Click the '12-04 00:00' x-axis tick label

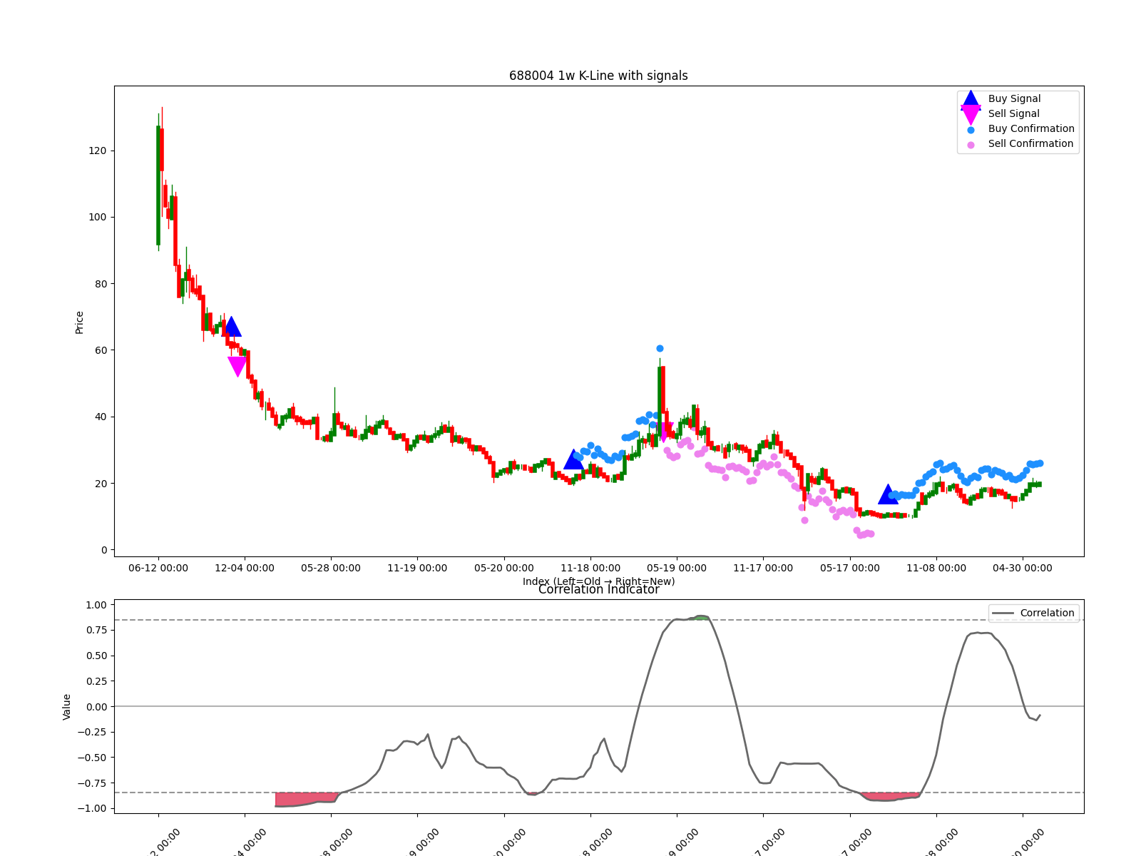pos(245,568)
